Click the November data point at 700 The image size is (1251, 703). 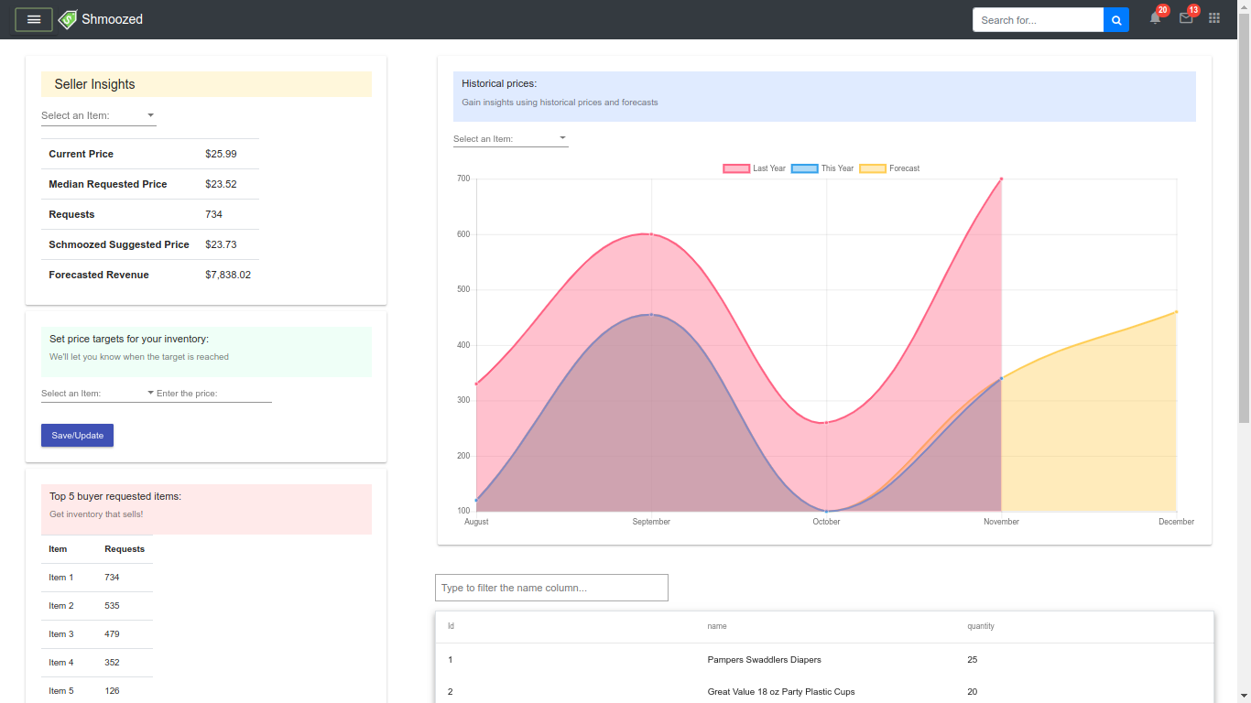pyautogui.click(x=1001, y=178)
